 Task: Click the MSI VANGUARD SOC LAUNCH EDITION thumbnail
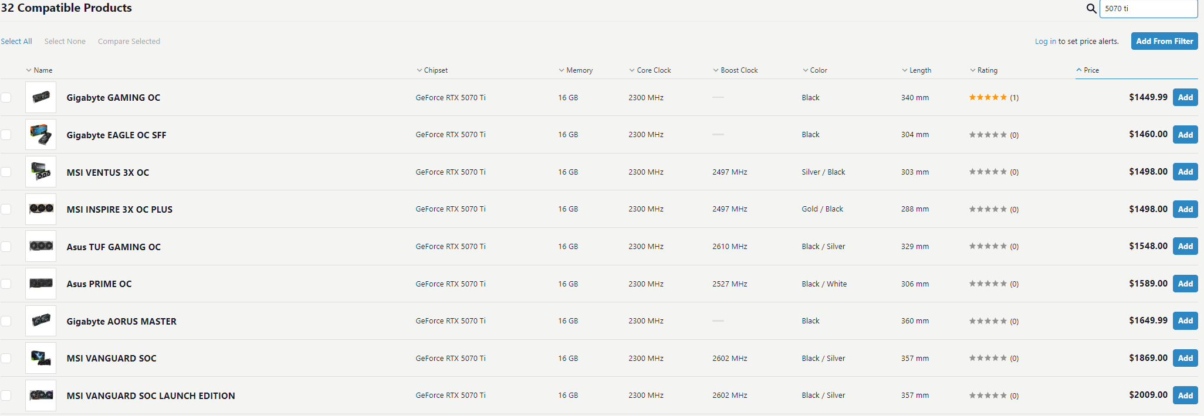point(41,395)
